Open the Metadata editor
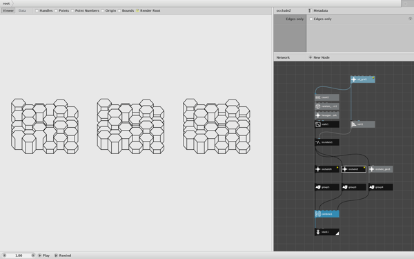This screenshot has height=259, width=414. click(x=318, y=10)
